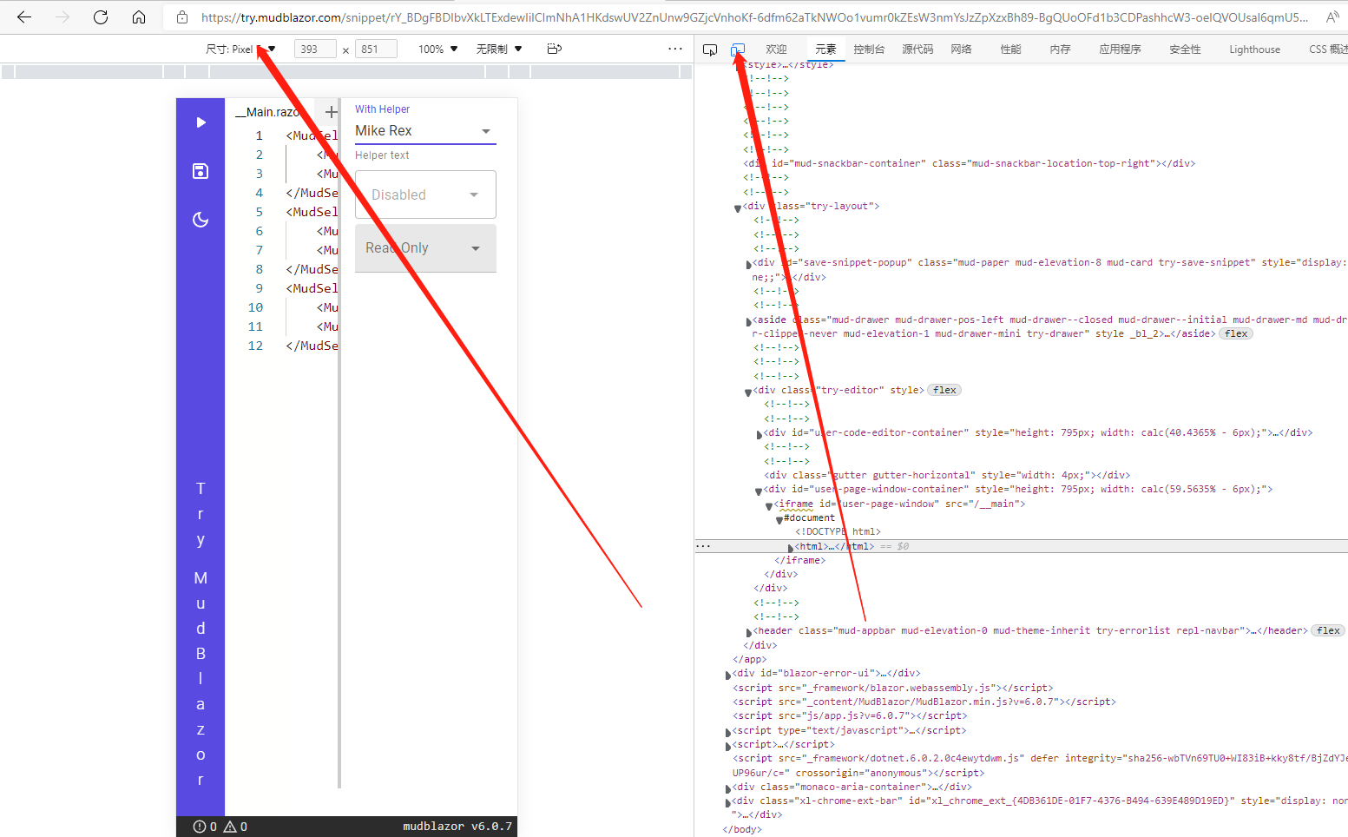
Task: Open the 无限制 throttling dropdown
Action: pyautogui.click(x=499, y=49)
